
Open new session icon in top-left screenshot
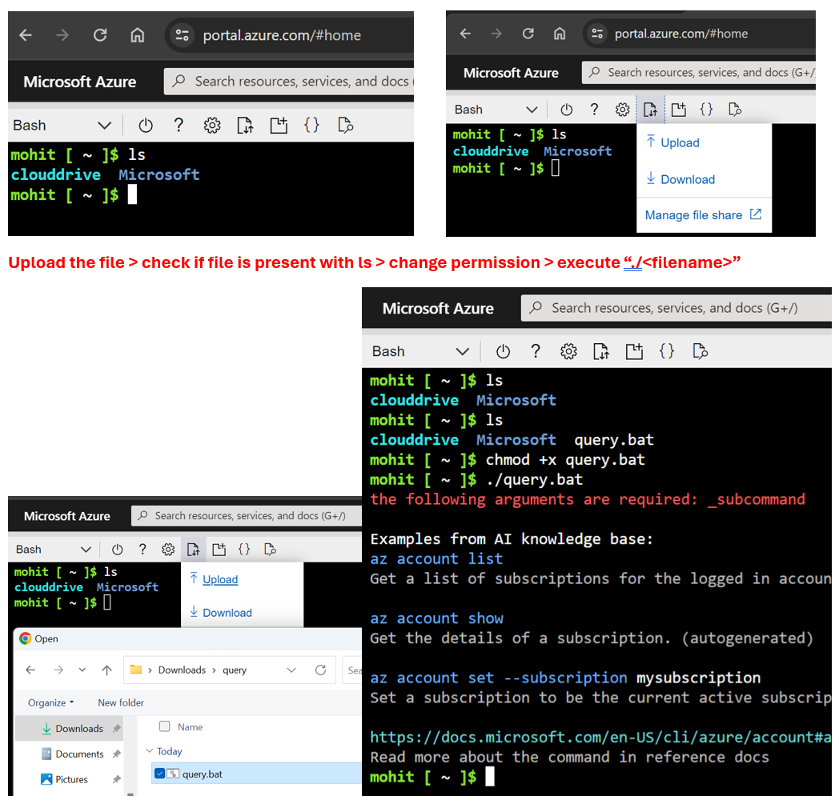(279, 126)
